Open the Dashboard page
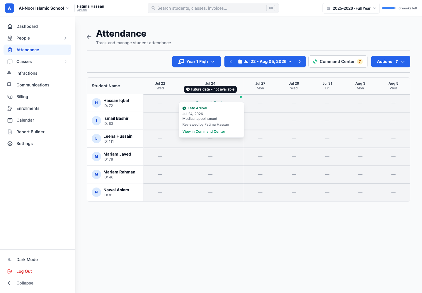This screenshot has width=422, height=293. tap(37, 26)
